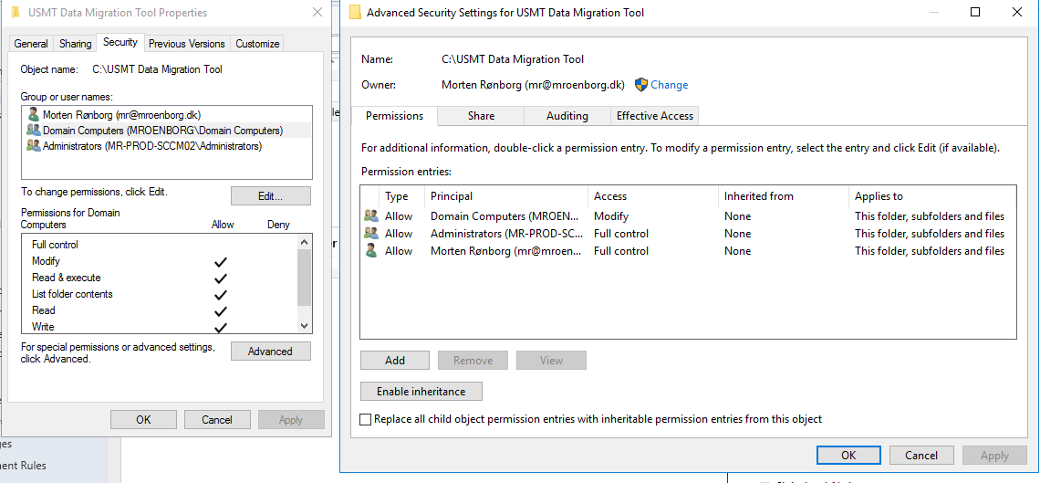Maximize the Advanced Security Settings window
The height and width of the screenshot is (483, 1040).
(975, 12)
